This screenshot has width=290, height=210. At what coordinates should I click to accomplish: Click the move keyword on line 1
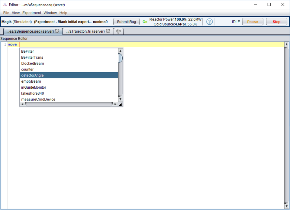point(12,44)
